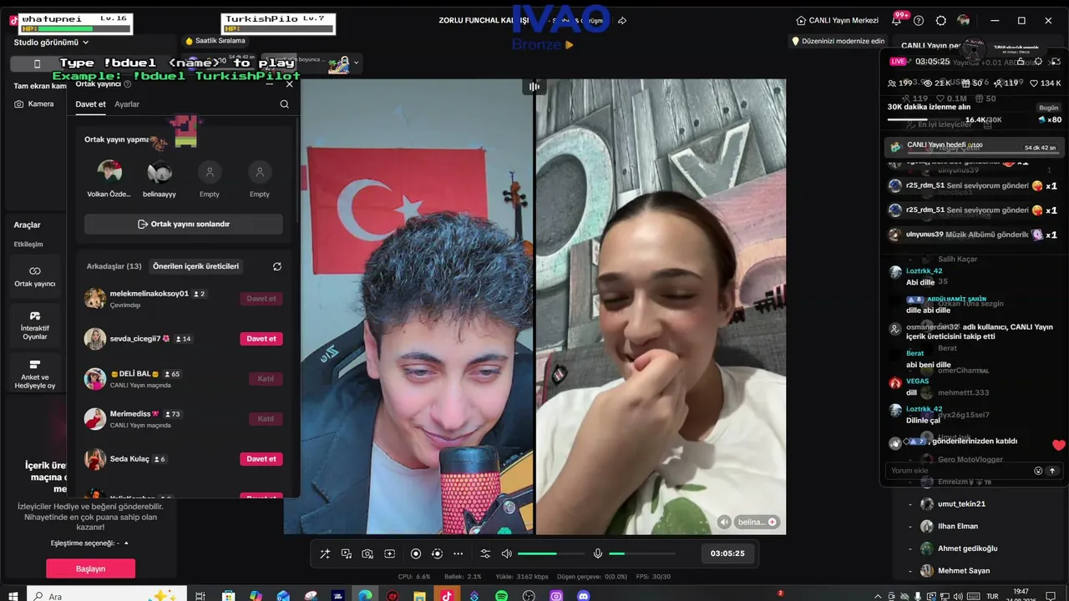Open Spotify from the taskbar
The width and height of the screenshot is (1069, 601).
coord(501,596)
